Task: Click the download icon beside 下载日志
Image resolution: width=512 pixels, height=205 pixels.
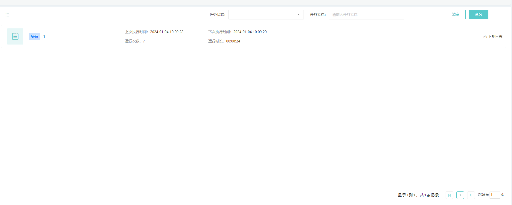Action: pyautogui.click(x=485, y=37)
